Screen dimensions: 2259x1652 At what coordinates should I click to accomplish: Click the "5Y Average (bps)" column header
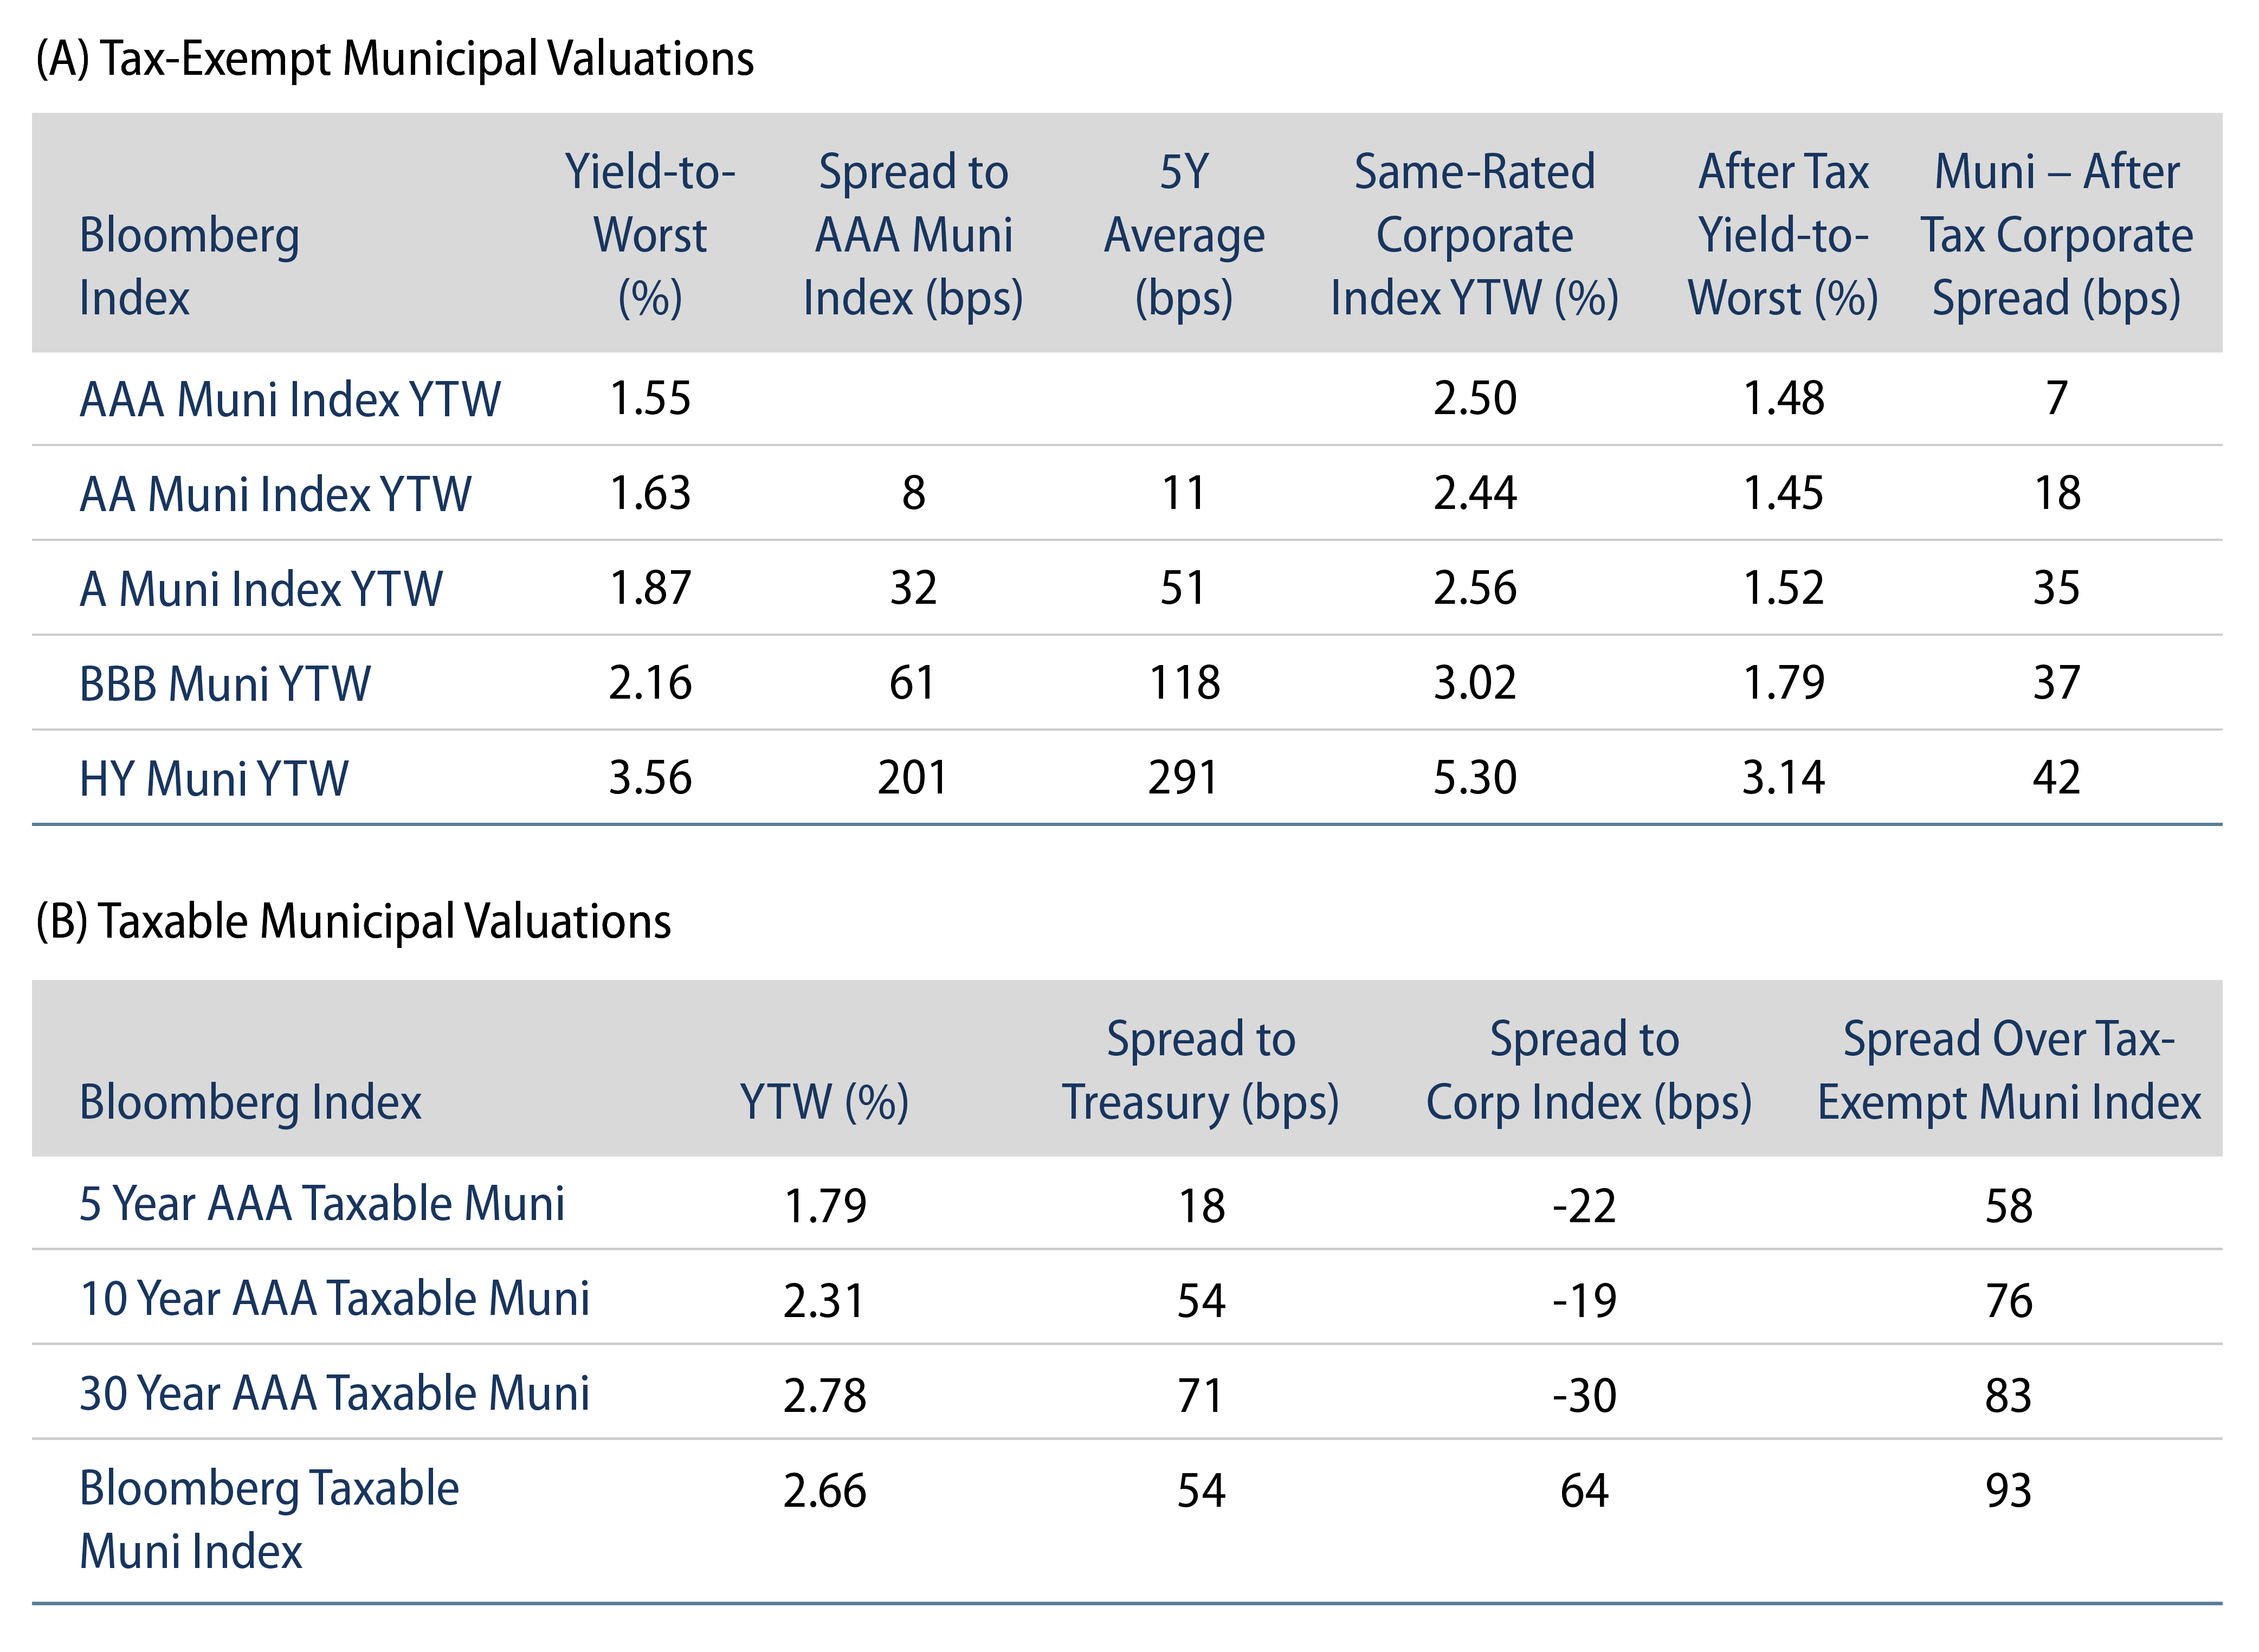(x=1184, y=235)
